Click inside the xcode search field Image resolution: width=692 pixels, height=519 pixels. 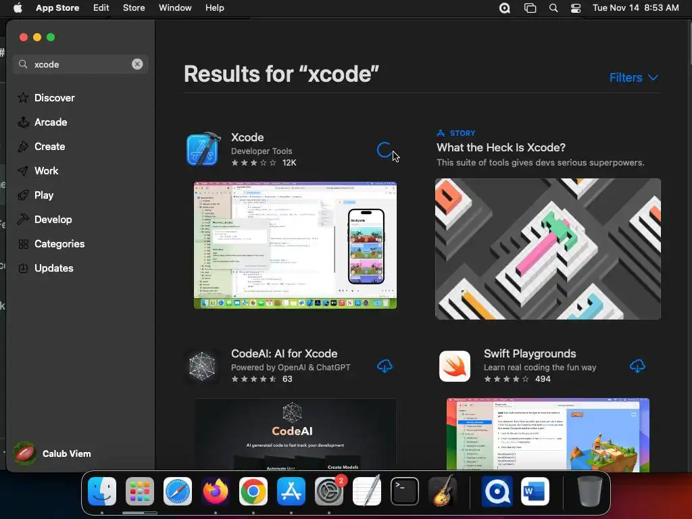coord(80,64)
